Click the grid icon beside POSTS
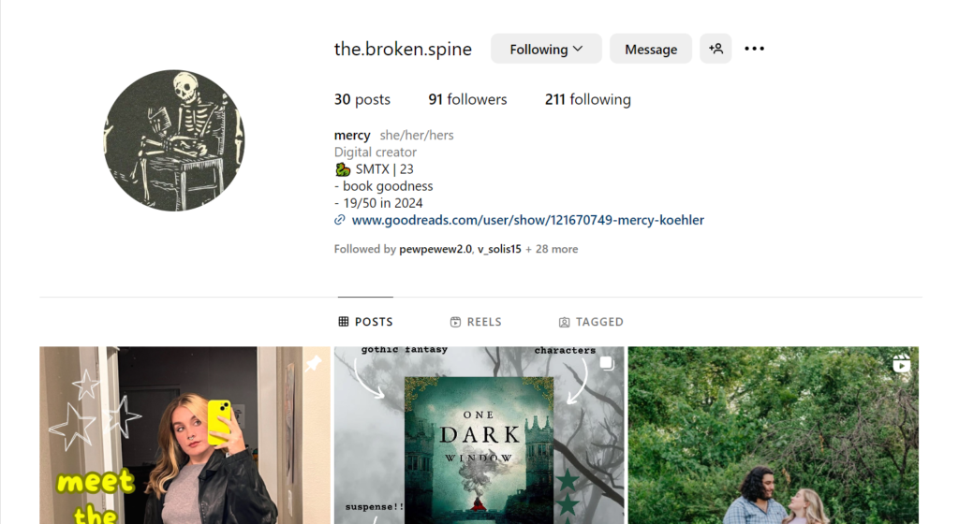 coord(344,322)
